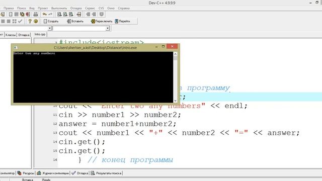322x181 pixels.
Task: Click the Open project or file toolbar icon
Action: pyautogui.click(x=3, y=14)
